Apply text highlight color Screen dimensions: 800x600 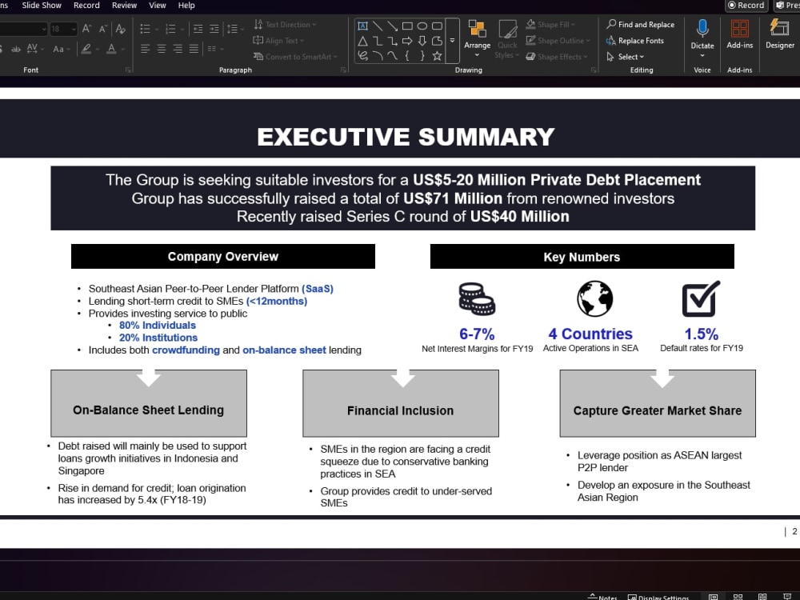(86, 49)
